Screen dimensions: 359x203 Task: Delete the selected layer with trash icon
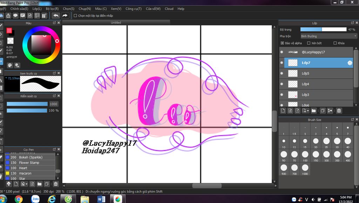[x=339, y=111]
